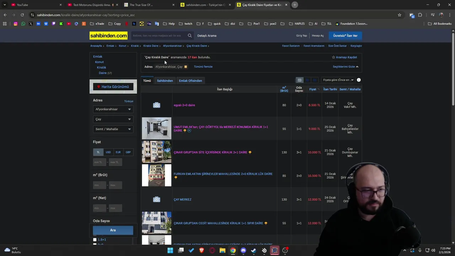Viewport: 455px width, 256px height.
Task: Open new tab with plus icon
Action: pos(295,5)
